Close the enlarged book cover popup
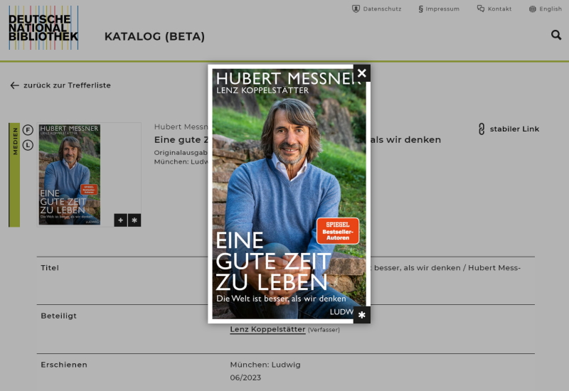Screen dimensions: 569x391 pyautogui.click(x=362, y=73)
